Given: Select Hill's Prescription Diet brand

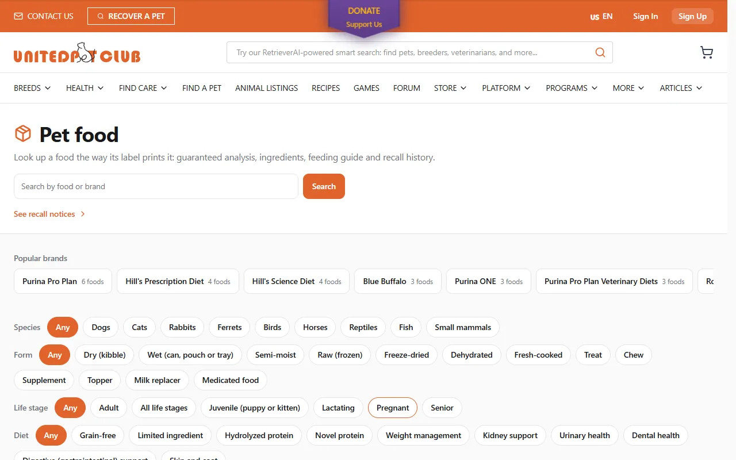Looking at the screenshot, I should click(x=178, y=281).
